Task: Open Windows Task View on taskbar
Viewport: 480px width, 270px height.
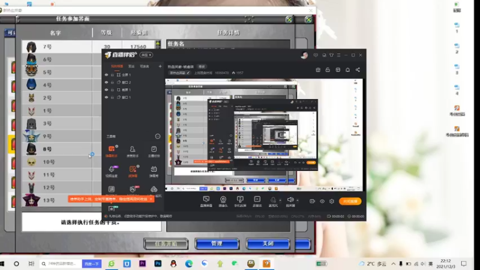Action: pyautogui.click(x=31, y=263)
